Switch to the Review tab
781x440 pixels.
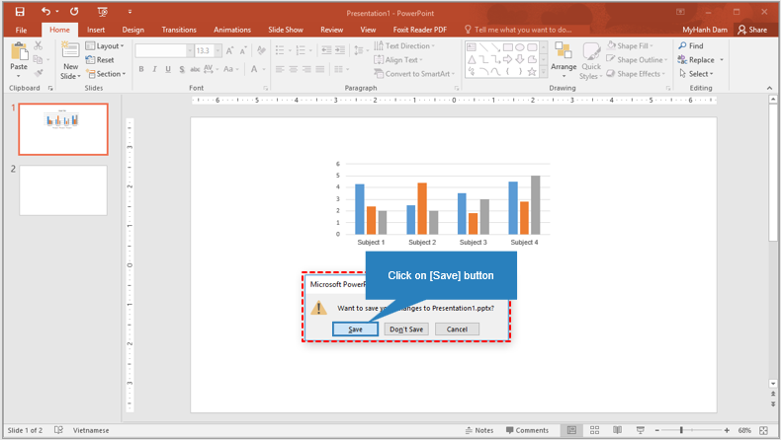[332, 30]
